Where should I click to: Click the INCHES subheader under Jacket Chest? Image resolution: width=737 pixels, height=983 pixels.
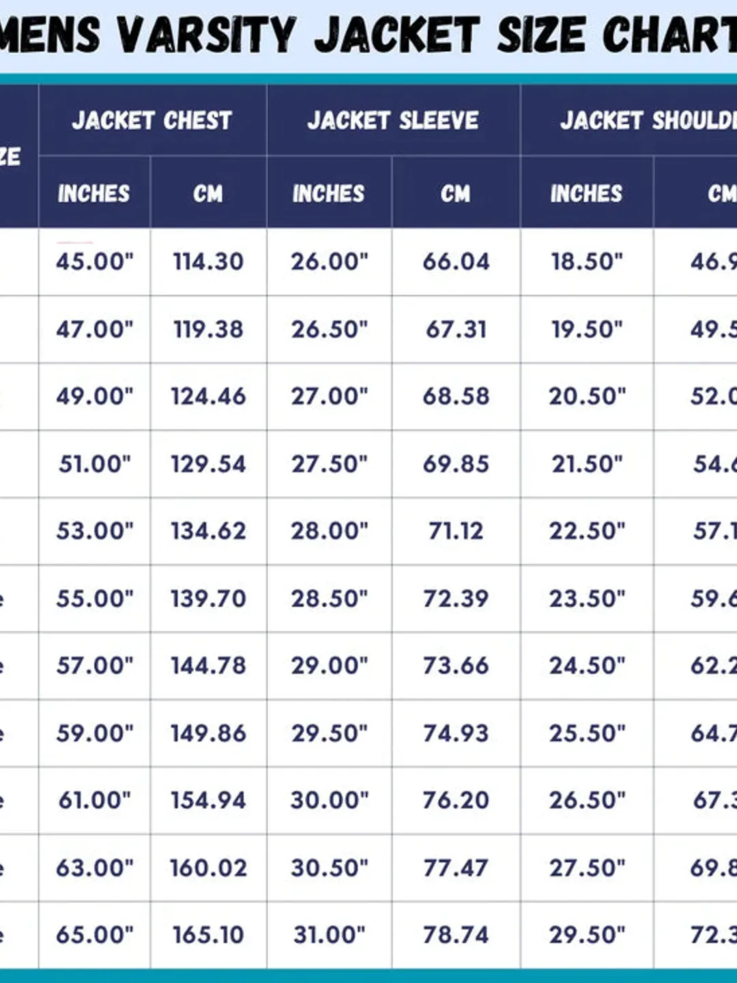94,193
